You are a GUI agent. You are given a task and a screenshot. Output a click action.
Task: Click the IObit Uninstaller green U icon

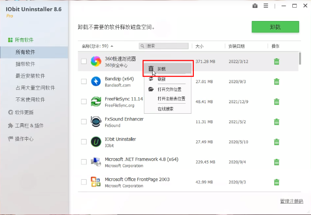(96, 142)
